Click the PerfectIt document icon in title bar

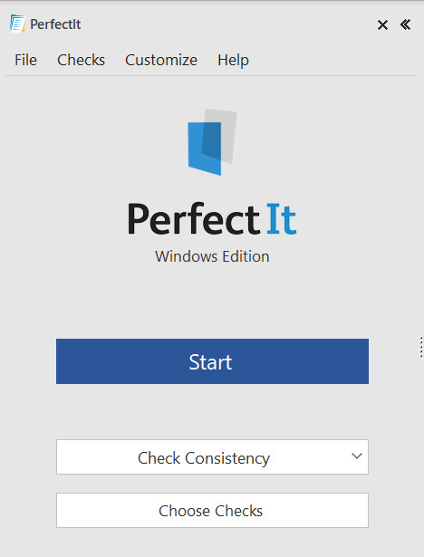(18, 24)
